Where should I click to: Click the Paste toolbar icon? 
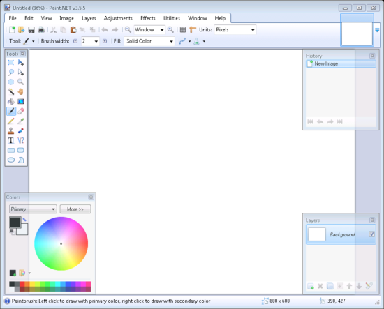[x=73, y=29]
